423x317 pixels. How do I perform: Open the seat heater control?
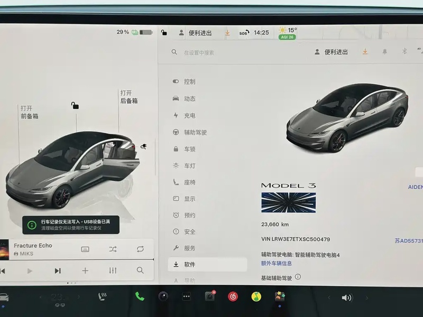pos(103,297)
